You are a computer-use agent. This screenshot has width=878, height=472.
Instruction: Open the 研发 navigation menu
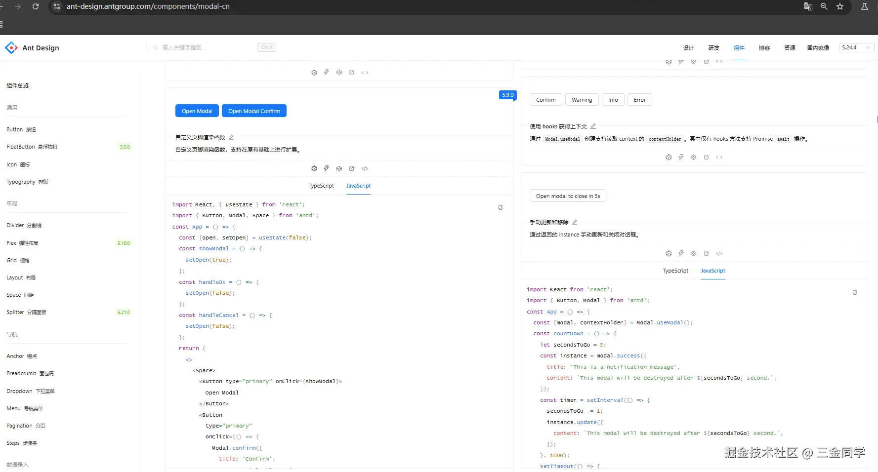pos(713,48)
